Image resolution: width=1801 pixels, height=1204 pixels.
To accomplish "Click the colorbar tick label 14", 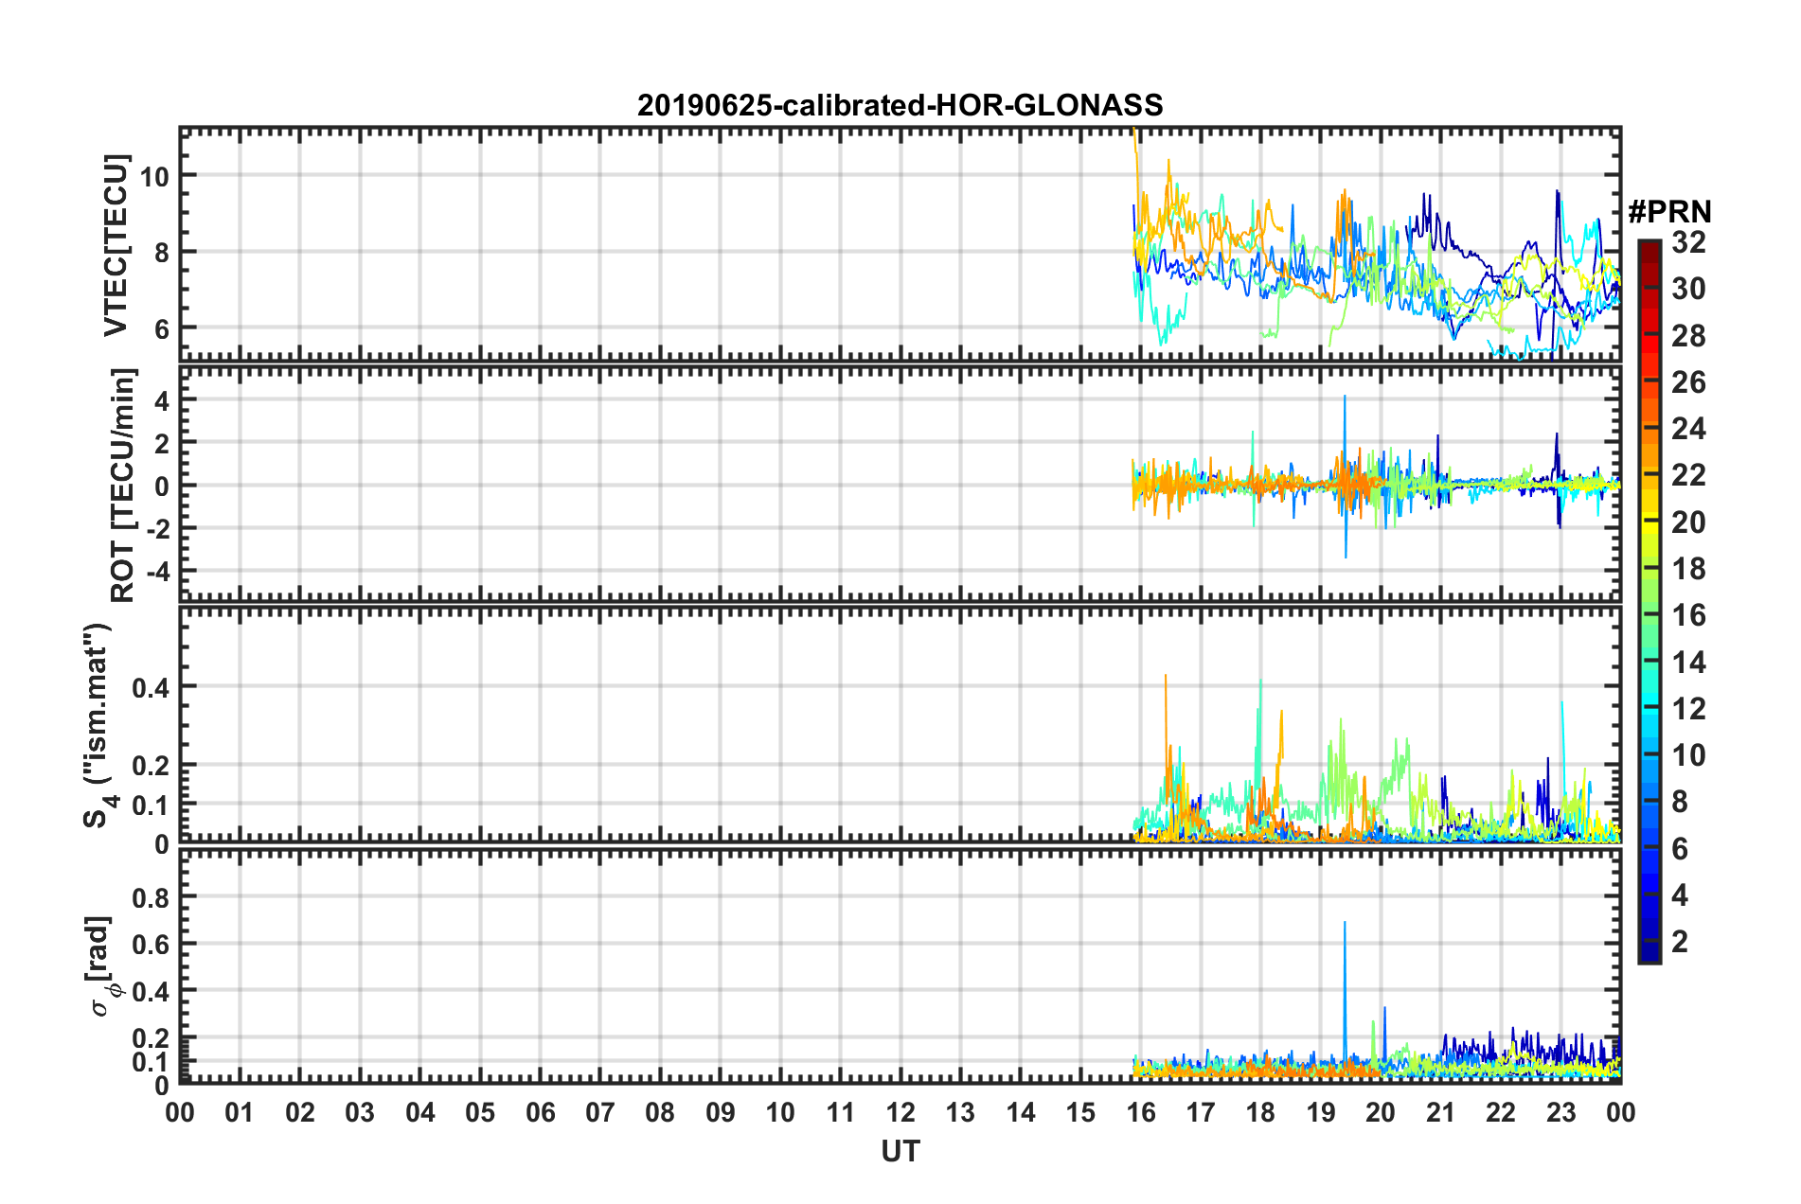I will click(x=1688, y=663).
